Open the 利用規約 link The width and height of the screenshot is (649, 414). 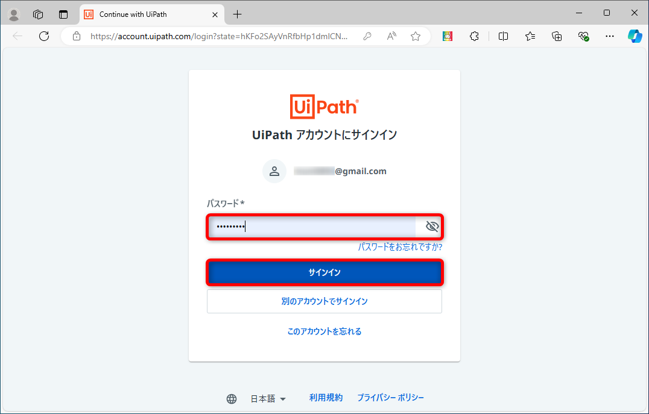[x=326, y=398]
